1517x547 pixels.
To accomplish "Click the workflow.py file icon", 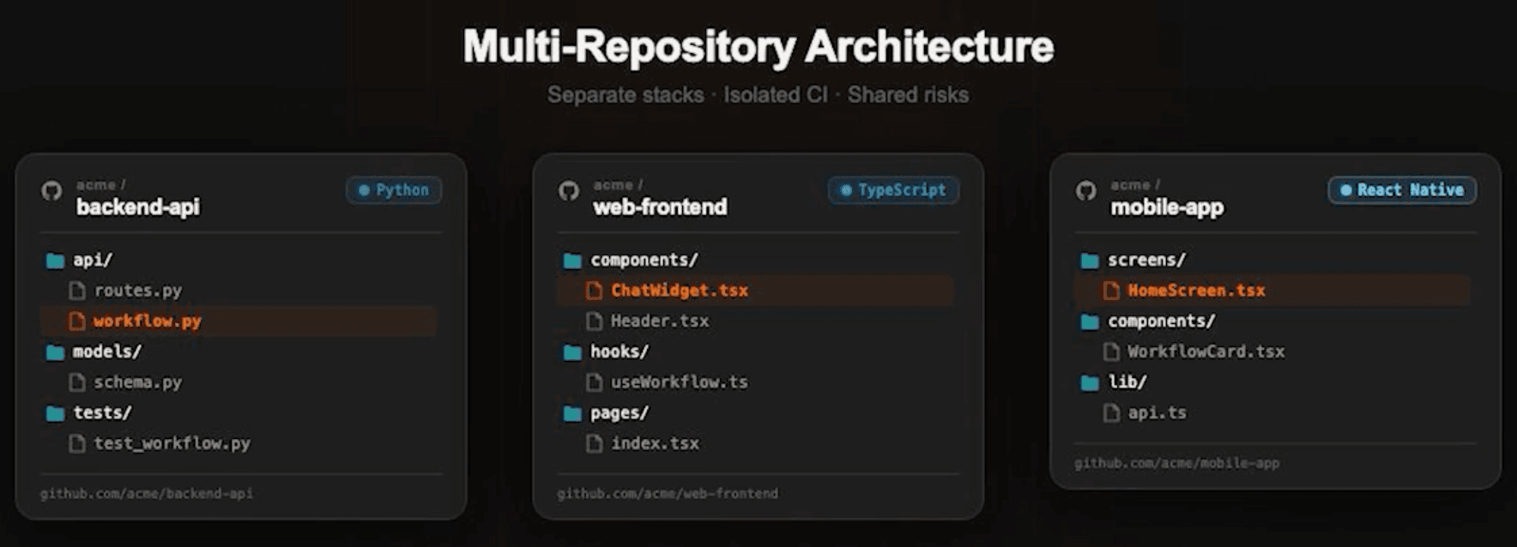I will pos(77,321).
